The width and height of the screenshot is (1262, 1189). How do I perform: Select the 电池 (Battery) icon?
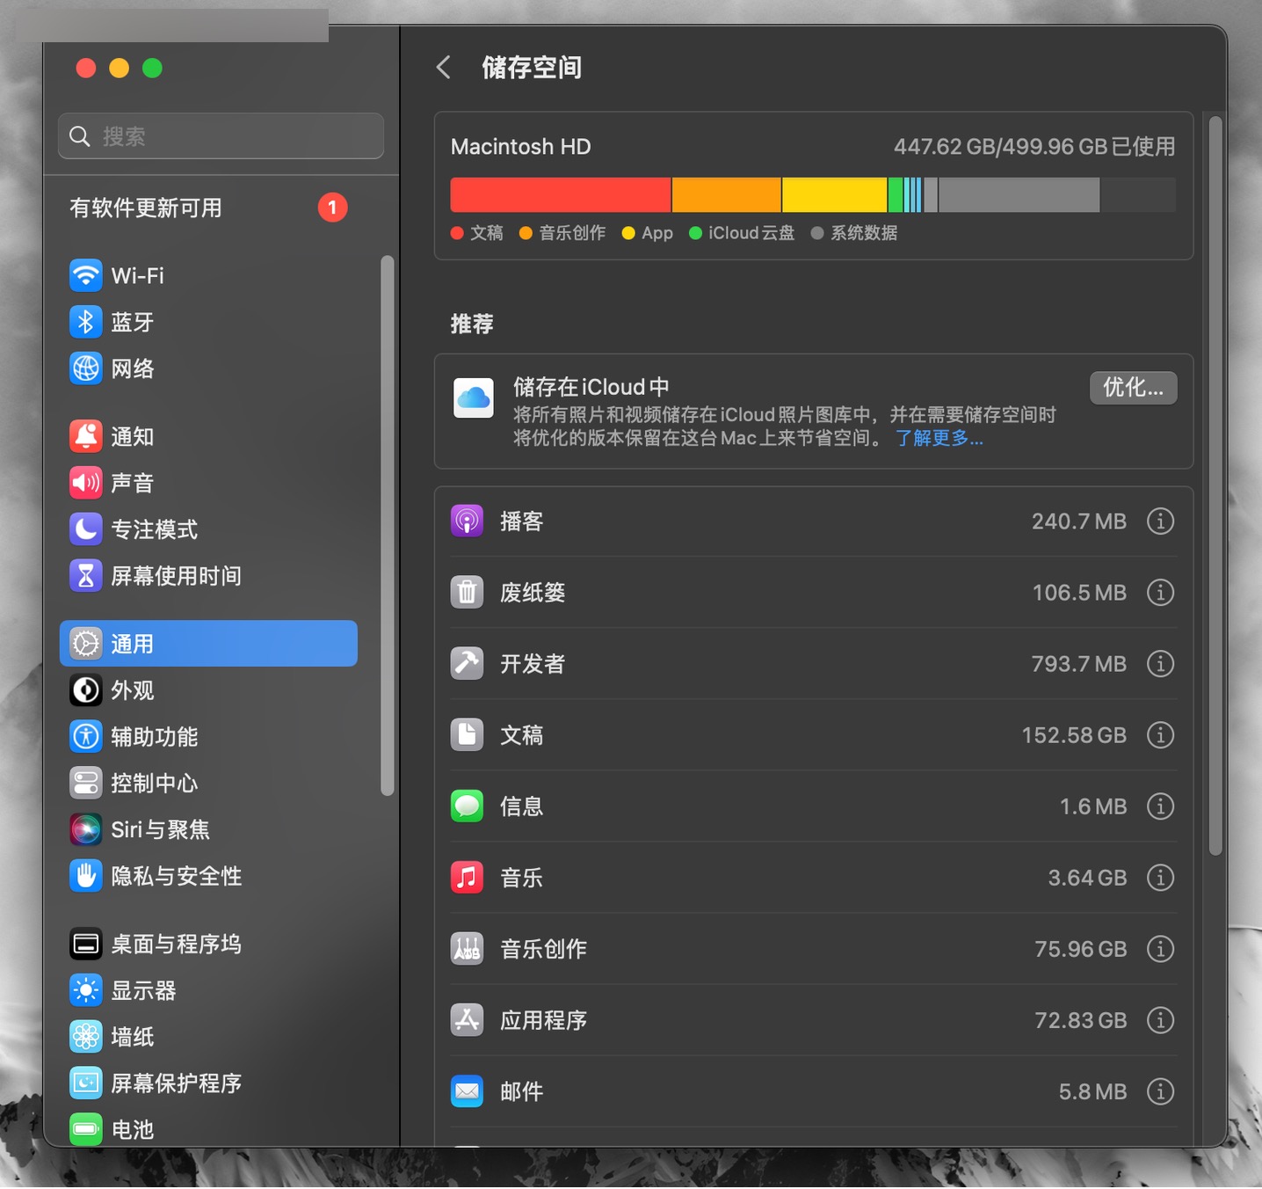[x=85, y=1129]
